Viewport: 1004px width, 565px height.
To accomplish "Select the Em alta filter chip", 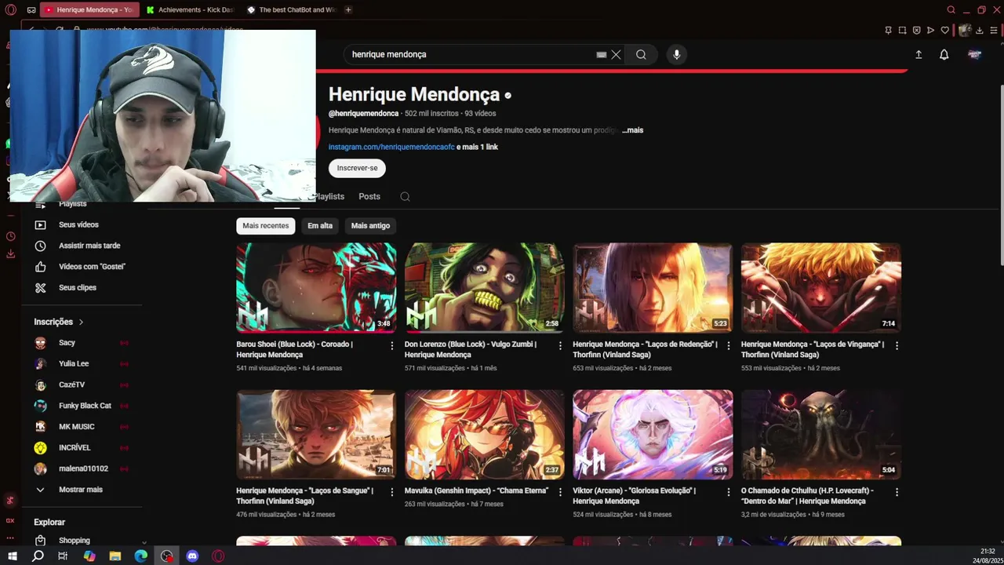I will tap(320, 226).
